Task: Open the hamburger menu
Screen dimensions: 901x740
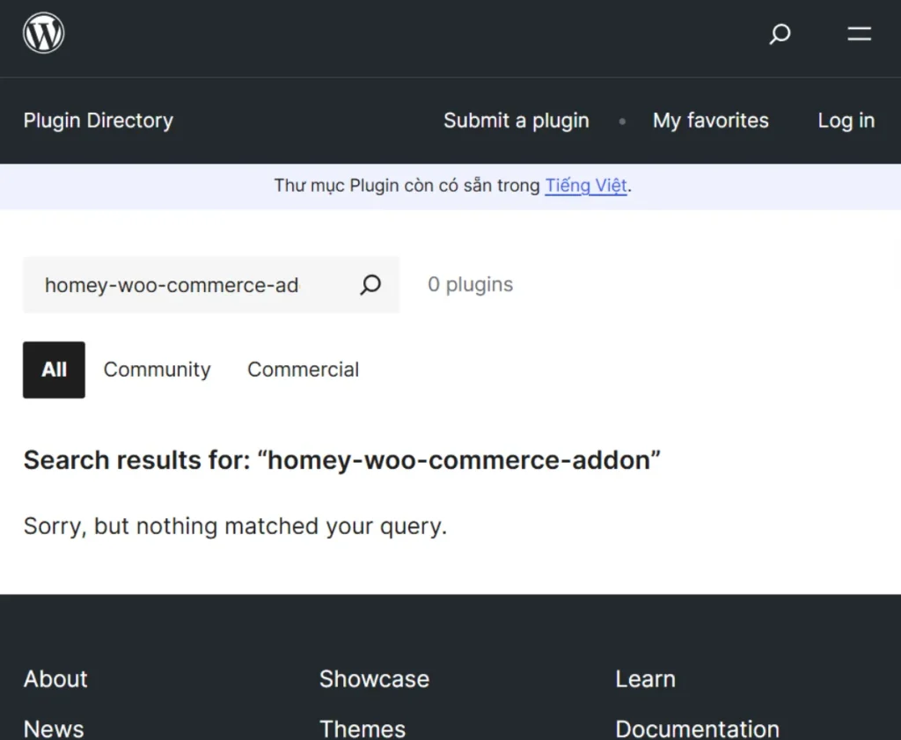Action: tap(859, 34)
